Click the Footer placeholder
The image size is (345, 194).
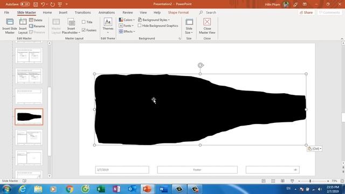[x=197, y=170]
